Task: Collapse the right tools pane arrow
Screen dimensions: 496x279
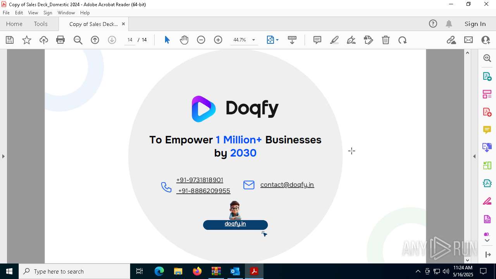Action: tap(474, 156)
